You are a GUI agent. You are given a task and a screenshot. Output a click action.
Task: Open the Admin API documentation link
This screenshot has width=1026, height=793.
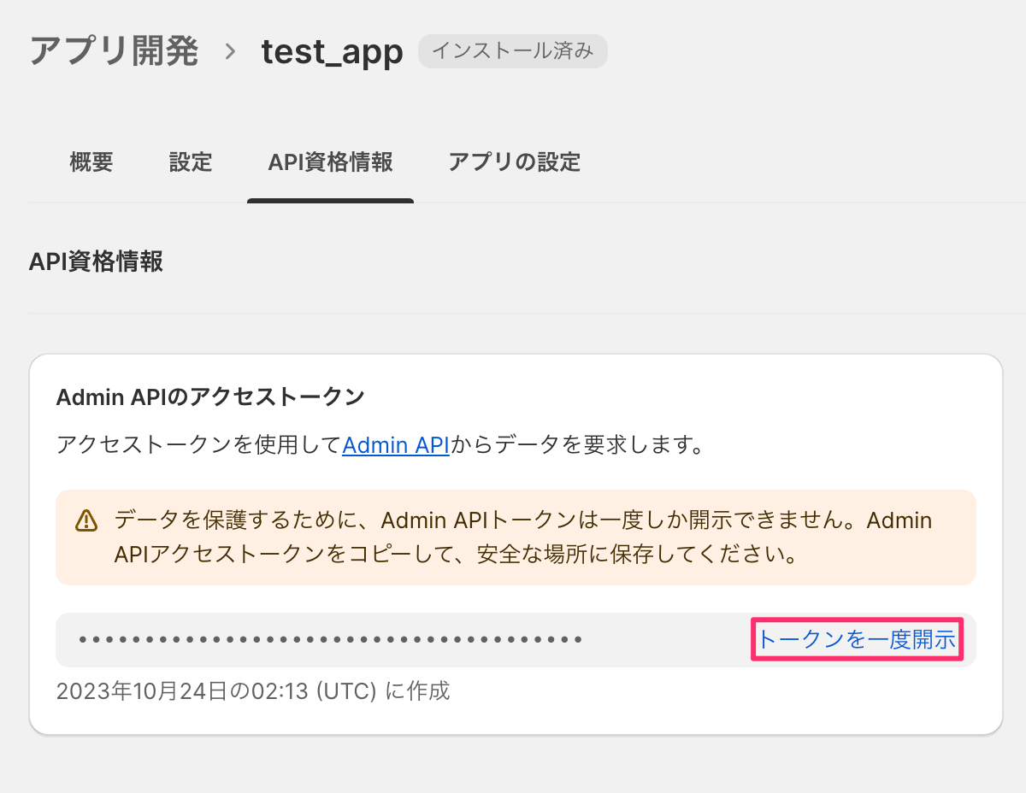[396, 445]
